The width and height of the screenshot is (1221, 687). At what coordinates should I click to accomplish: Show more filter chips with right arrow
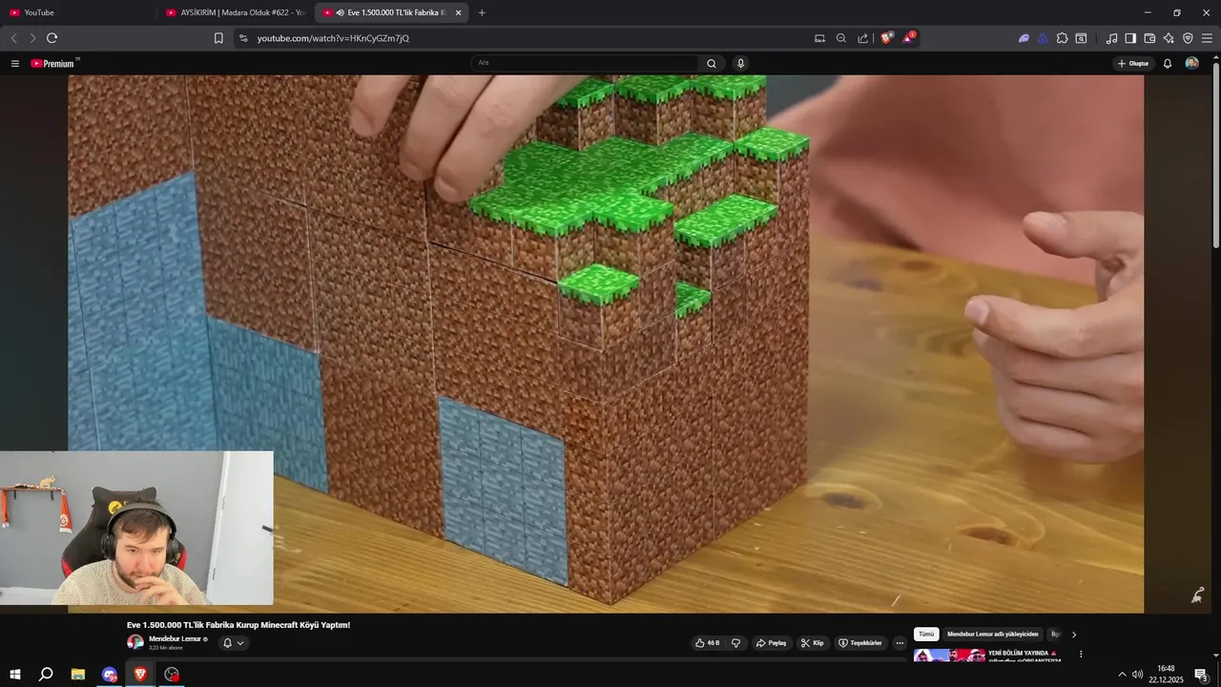coord(1074,635)
